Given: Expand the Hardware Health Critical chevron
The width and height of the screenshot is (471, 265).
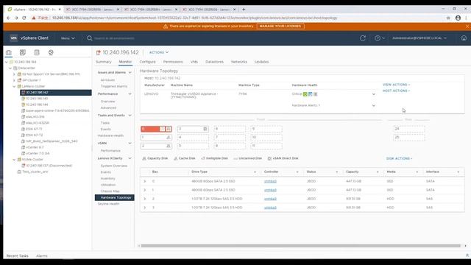Looking at the screenshot, I should pos(374,94).
